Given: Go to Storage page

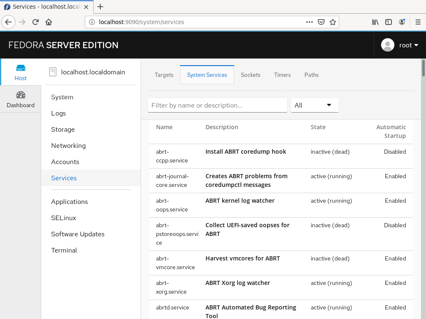Looking at the screenshot, I should [63, 130].
